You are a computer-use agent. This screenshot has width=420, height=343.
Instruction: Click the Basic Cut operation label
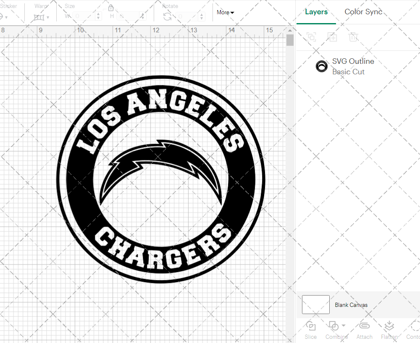348,72
